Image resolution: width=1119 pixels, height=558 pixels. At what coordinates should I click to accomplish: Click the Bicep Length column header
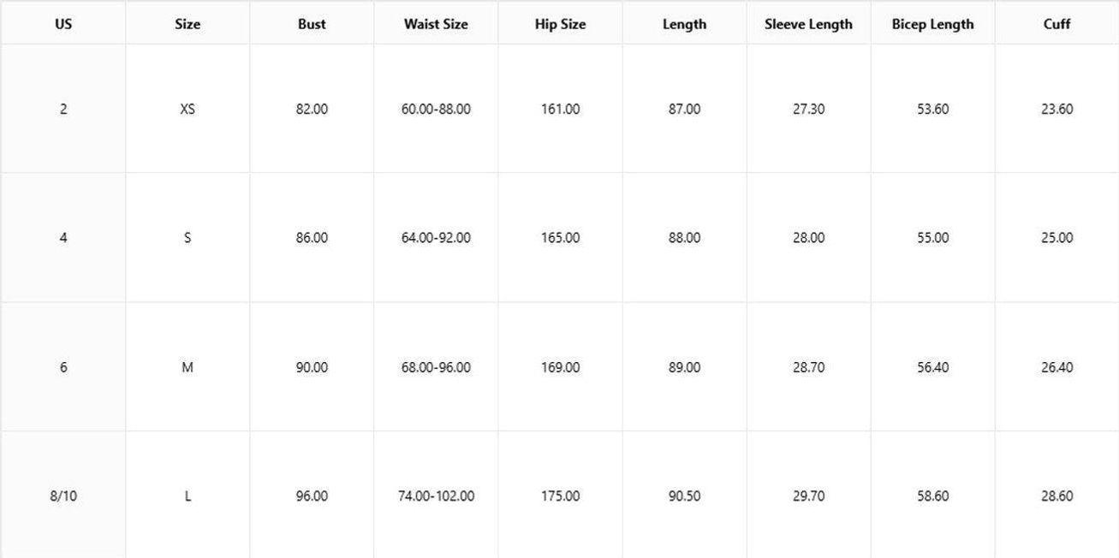click(932, 24)
